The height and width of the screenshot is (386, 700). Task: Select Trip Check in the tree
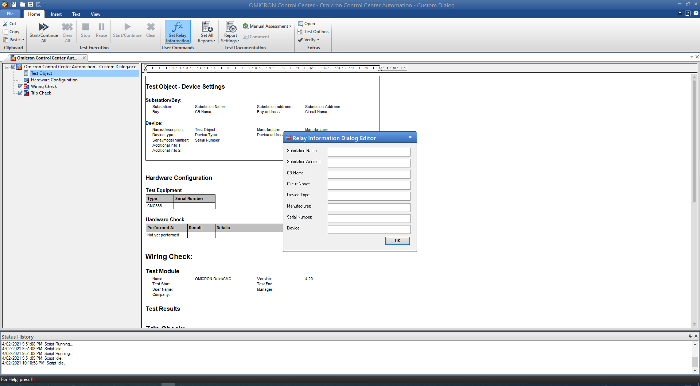41,93
